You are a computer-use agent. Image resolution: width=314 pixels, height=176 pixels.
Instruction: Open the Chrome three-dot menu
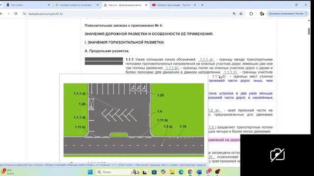[306, 14]
